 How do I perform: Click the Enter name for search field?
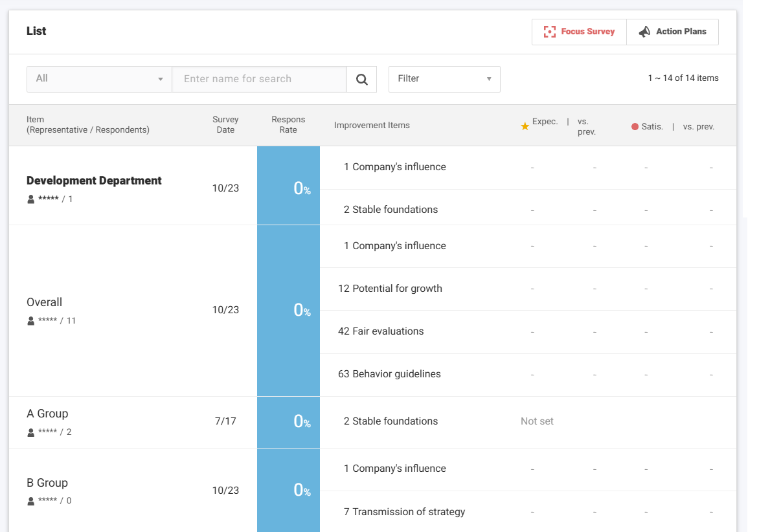tap(259, 79)
